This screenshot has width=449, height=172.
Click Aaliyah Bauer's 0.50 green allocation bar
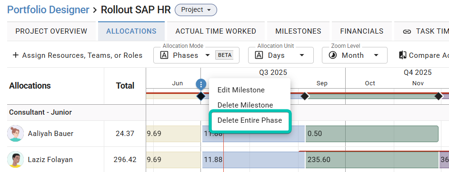click(x=372, y=134)
